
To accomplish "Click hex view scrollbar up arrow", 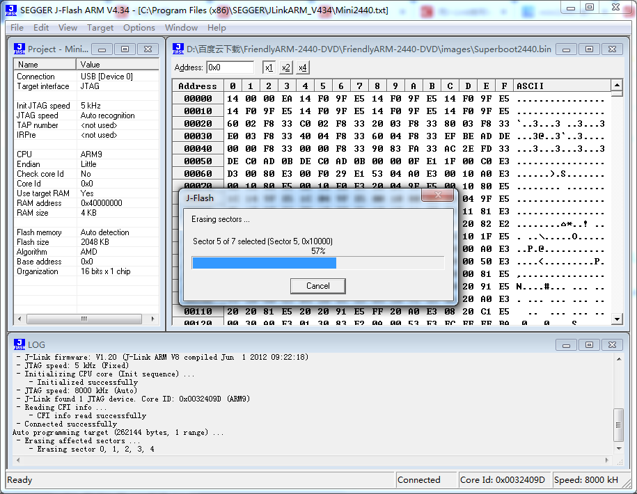I will (x=617, y=86).
